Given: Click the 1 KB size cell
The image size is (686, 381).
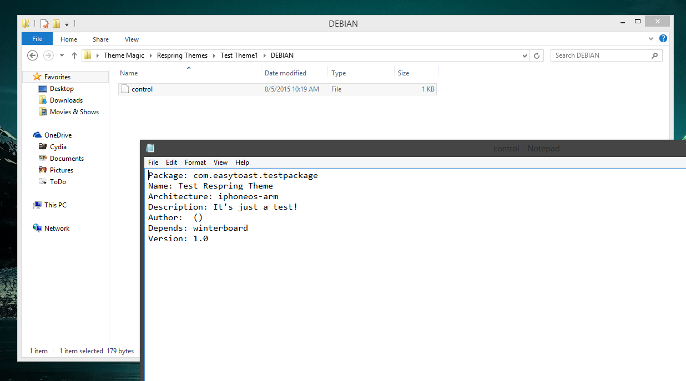Looking at the screenshot, I should click(428, 89).
